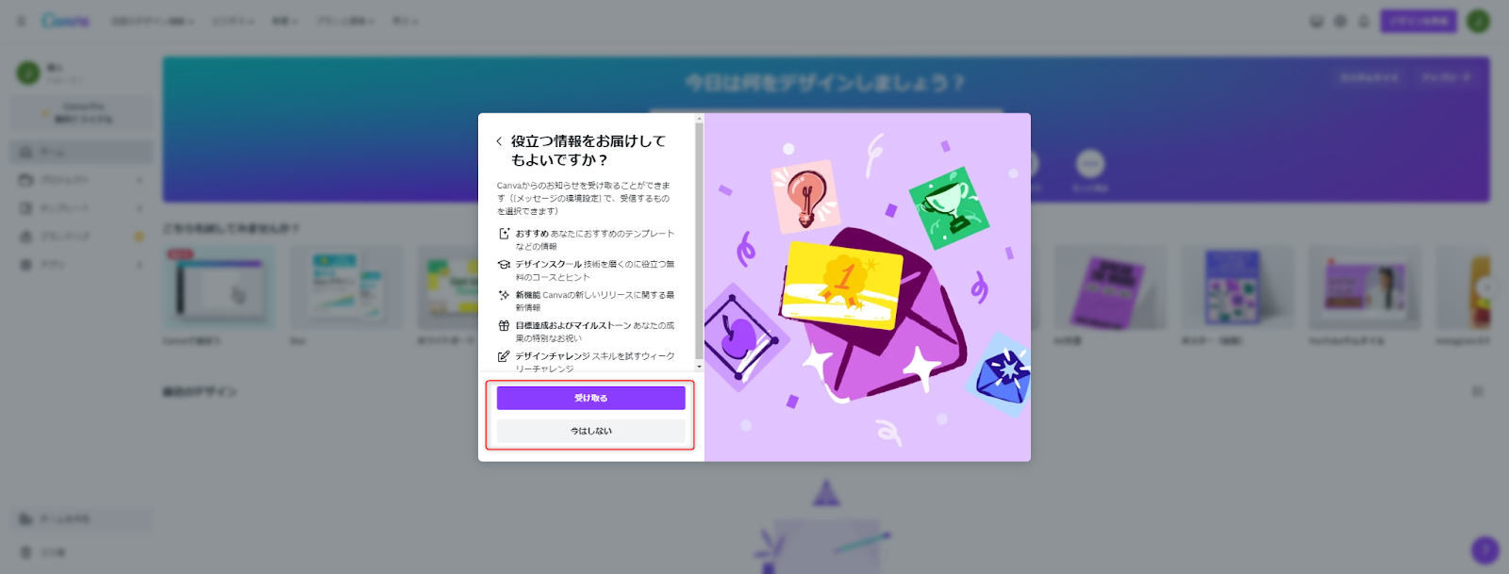Select the highlighted home item in the sidebar

pos(81,152)
